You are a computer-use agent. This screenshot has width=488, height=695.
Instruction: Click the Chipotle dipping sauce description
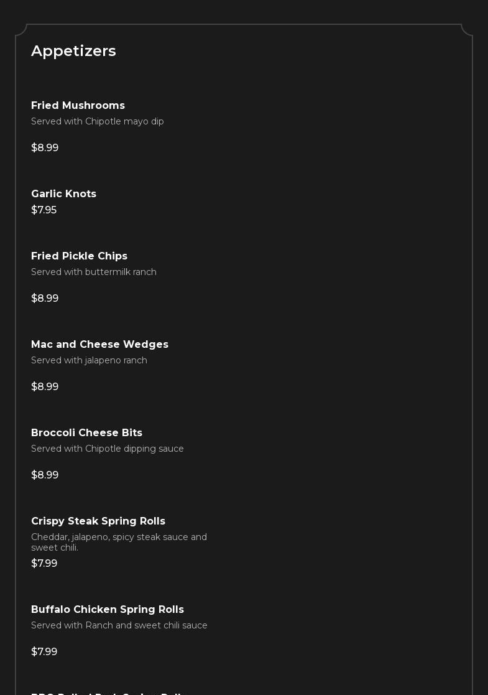108,449
